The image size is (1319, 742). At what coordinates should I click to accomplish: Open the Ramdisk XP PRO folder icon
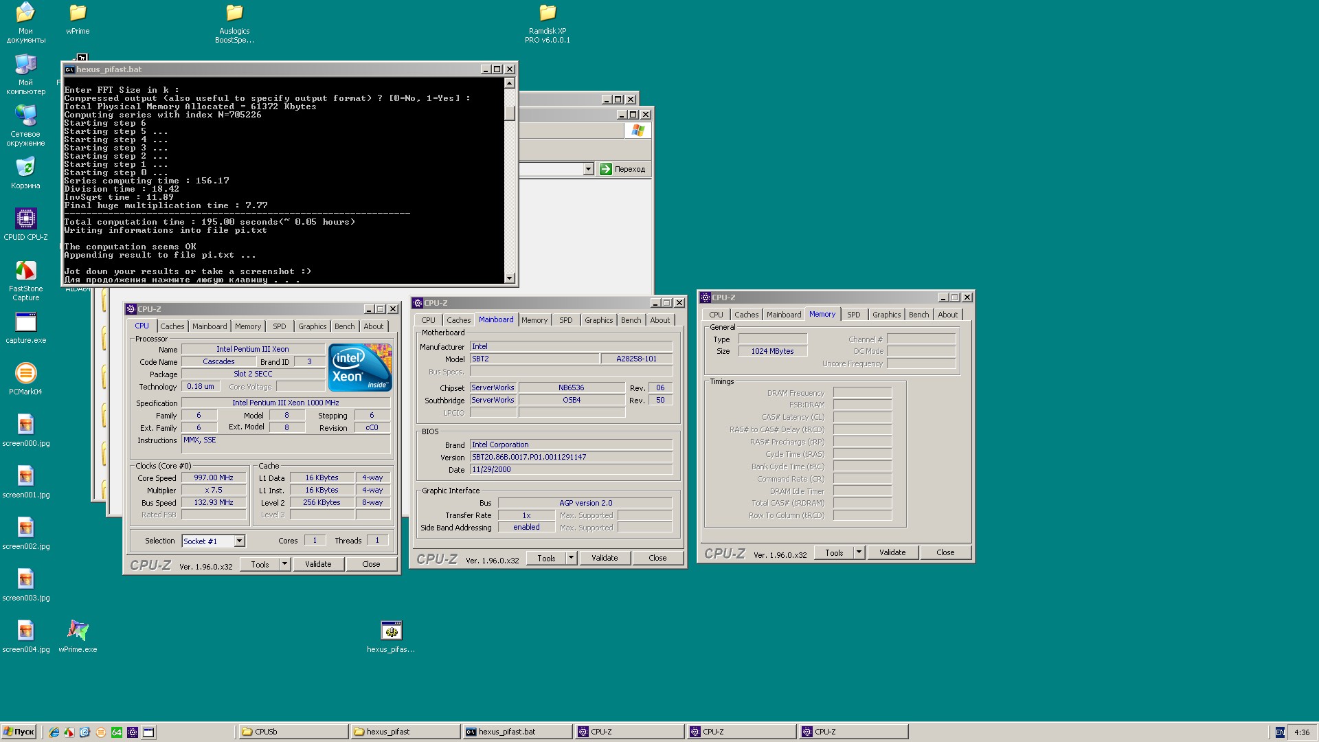tap(548, 23)
